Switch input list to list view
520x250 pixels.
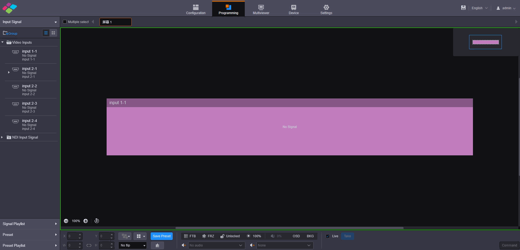(x=46, y=33)
